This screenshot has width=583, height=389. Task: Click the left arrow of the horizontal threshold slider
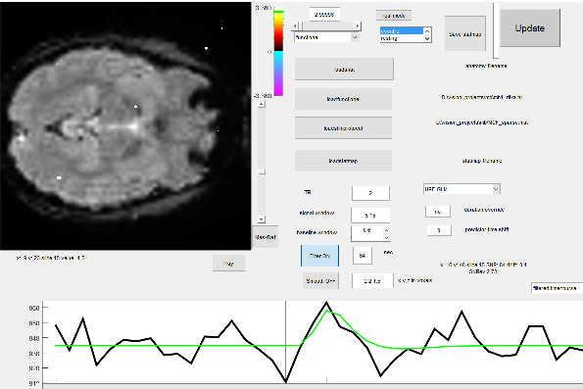tap(296, 26)
